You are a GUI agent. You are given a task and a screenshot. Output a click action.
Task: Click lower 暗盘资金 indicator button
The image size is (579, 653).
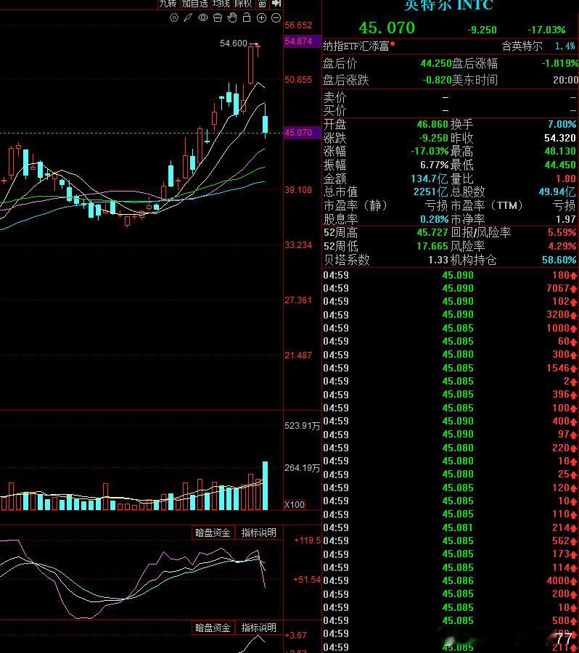coord(213,628)
